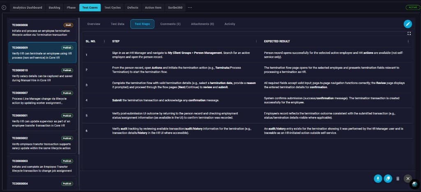Viewport: 421px width, 192px height.
Task: Open test case TC0000002
Action: pyautogui.click(x=42, y=143)
